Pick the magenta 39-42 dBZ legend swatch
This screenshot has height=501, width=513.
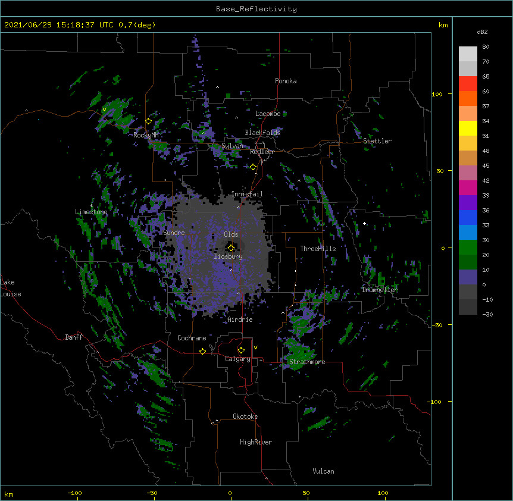(x=468, y=188)
